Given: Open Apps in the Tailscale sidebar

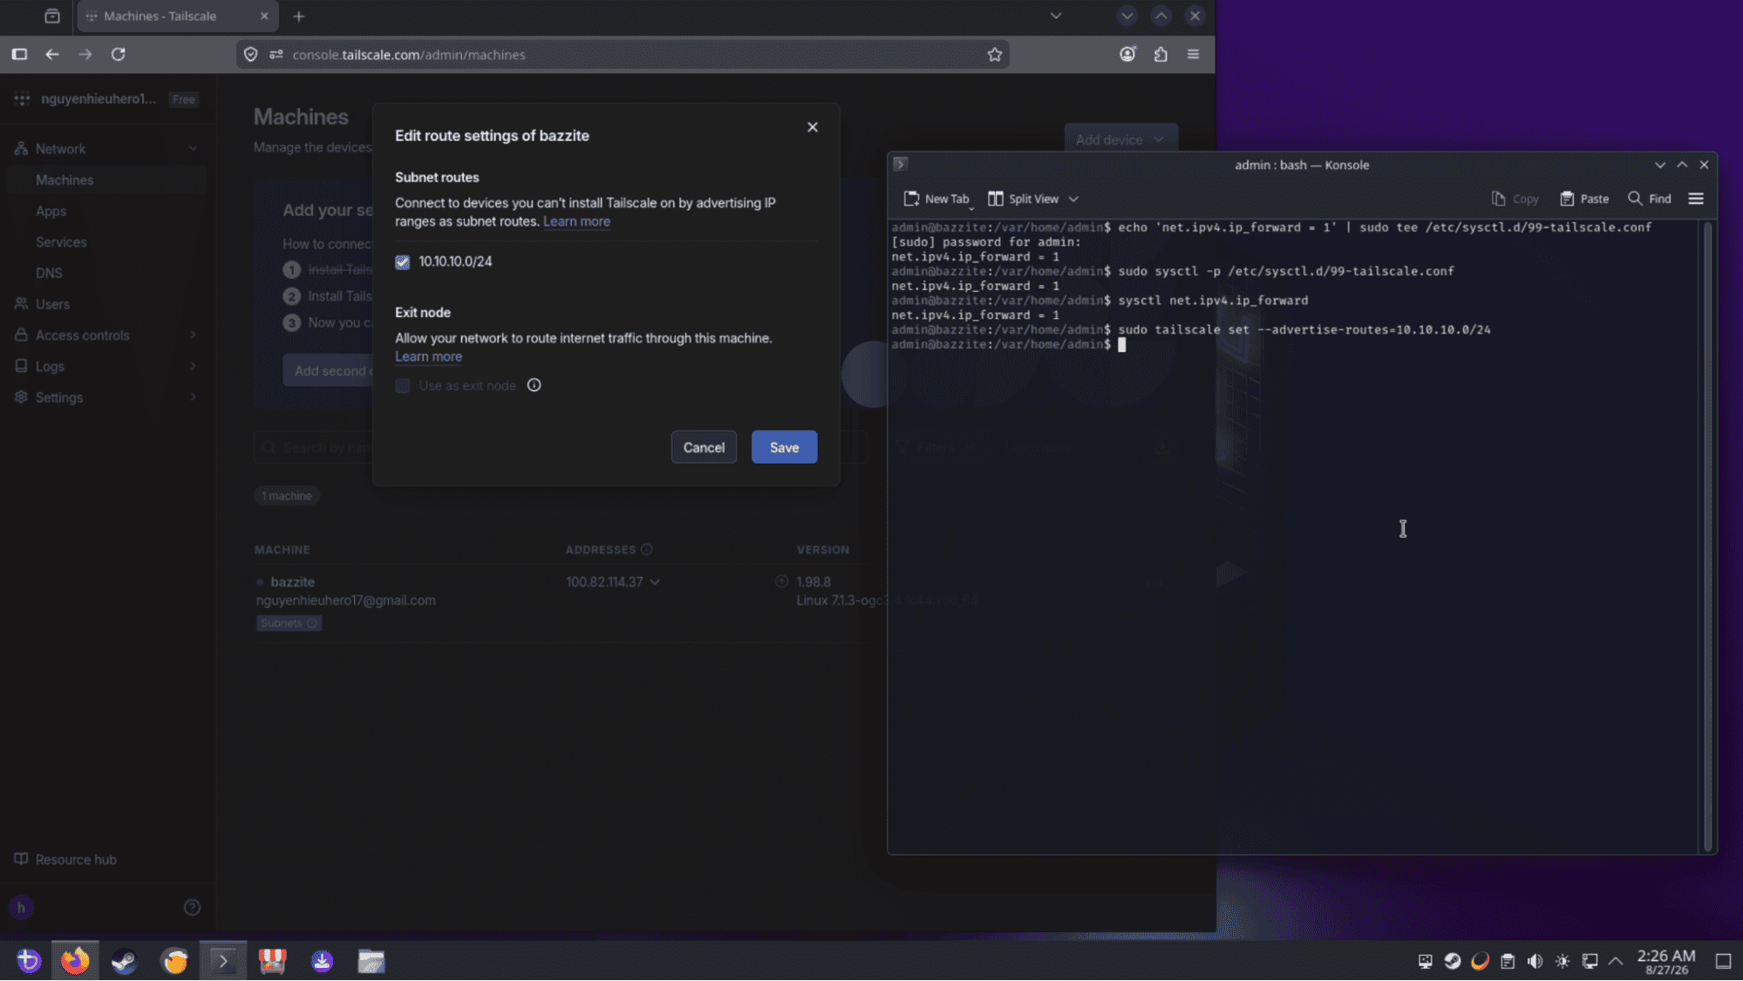Looking at the screenshot, I should click(51, 211).
